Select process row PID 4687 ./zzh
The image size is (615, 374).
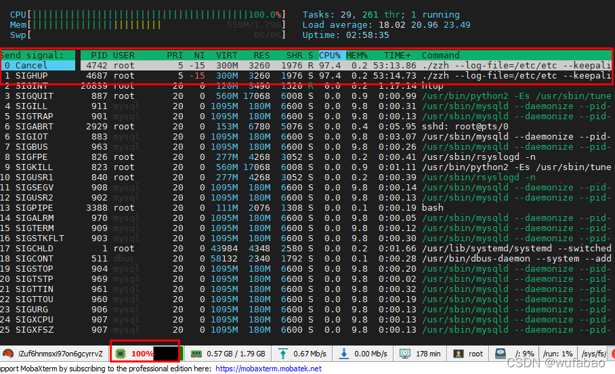pos(345,75)
